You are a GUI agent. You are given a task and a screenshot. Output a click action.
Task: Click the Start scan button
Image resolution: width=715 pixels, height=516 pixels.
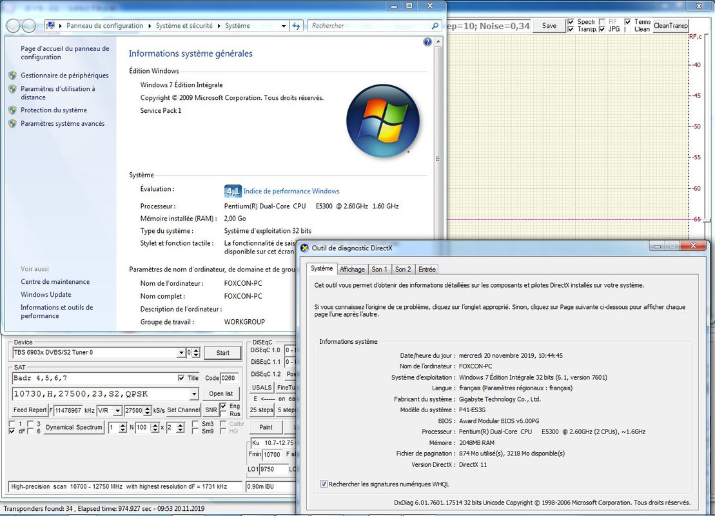pos(222,353)
